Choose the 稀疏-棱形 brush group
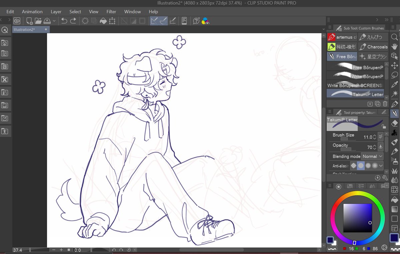The width and height of the screenshot is (400, 254). pos(342,47)
